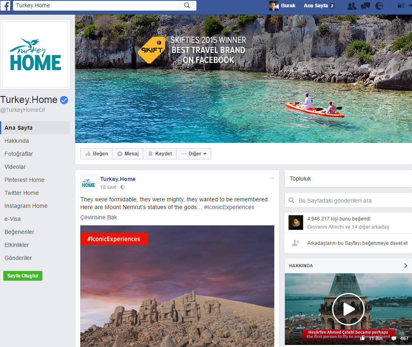412x347 pixels.
Task: Click the Turkey Home profile logo
Action: tap(35, 55)
